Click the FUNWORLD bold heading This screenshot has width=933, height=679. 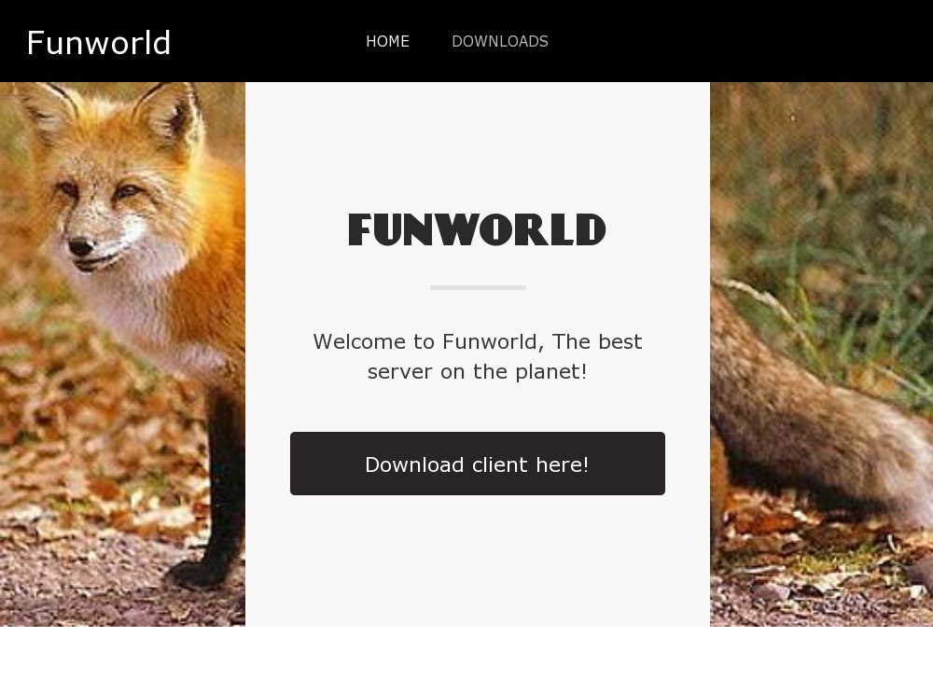click(477, 229)
